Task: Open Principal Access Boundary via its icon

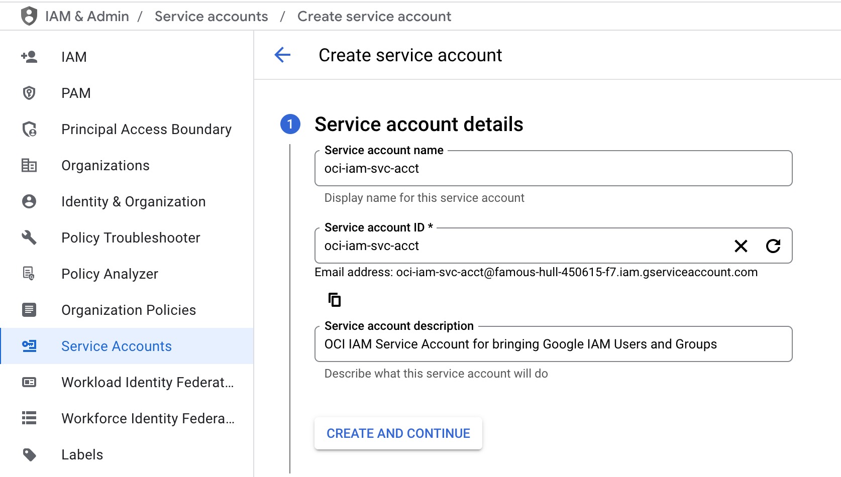Action: coord(29,129)
